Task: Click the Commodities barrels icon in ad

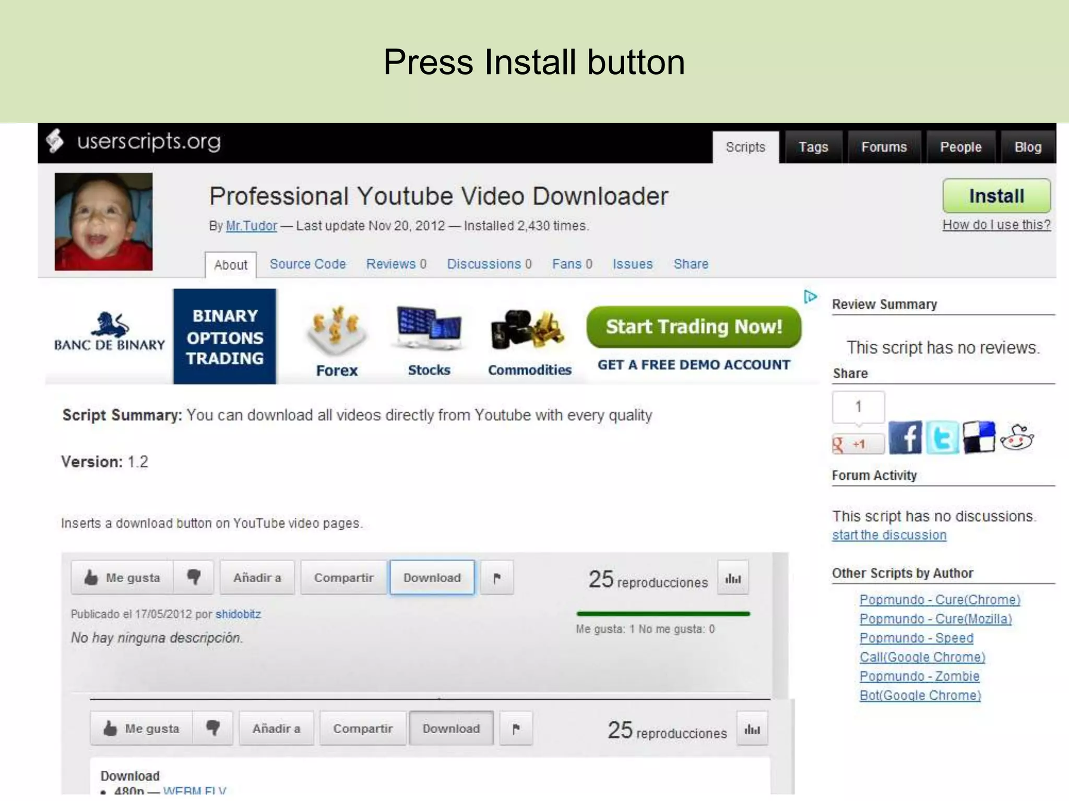Action: pyautogui.click(x=527, y=330)
